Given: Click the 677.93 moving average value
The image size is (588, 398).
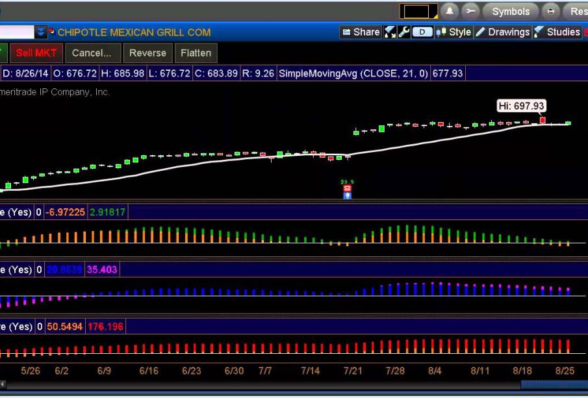Looking at the screenshot, I should [x=448, y=73].
